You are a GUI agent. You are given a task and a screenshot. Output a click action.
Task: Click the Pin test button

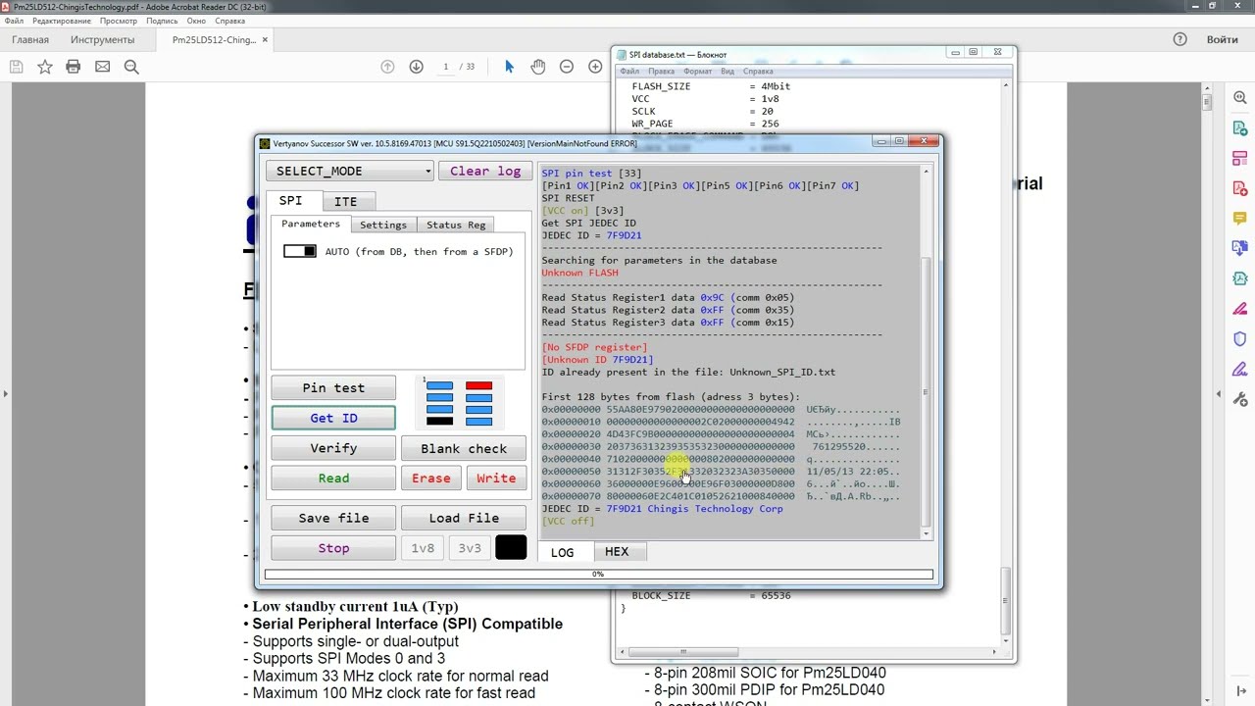(333, 388)
